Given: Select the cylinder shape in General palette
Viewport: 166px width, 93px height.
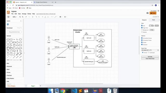Looking at the screenshot, I should pyautogui.click(x=14, y=45).
